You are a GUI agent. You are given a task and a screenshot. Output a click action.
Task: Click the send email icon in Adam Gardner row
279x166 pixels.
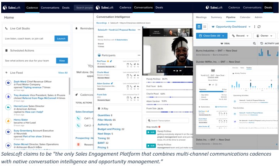[x=134, y=86]
